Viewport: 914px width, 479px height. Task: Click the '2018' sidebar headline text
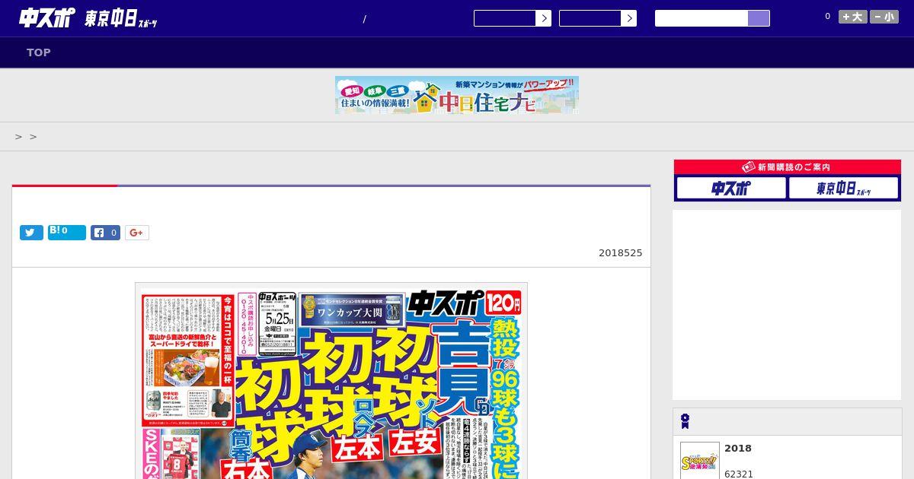click(x=738, y=449)
